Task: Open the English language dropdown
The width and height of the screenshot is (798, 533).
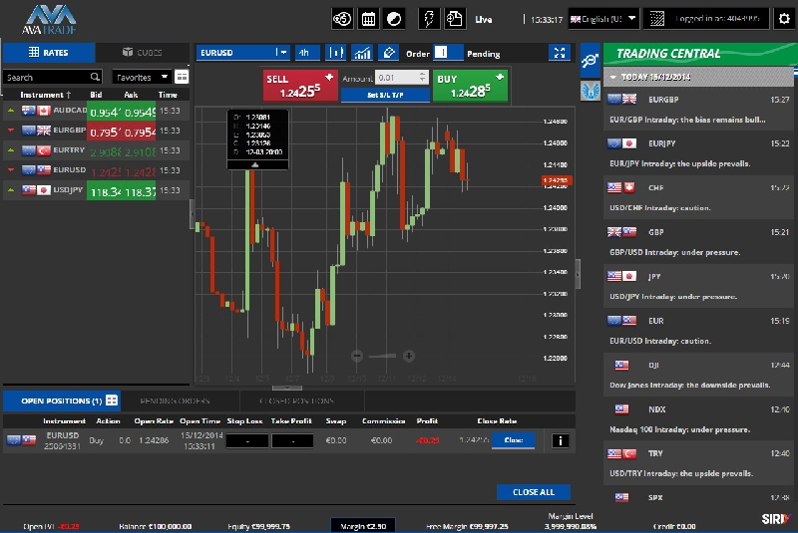Action: click(603, 19)
